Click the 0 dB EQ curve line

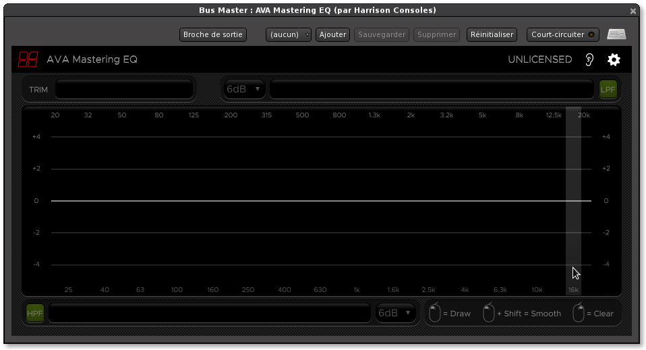(x=321, y=201)
